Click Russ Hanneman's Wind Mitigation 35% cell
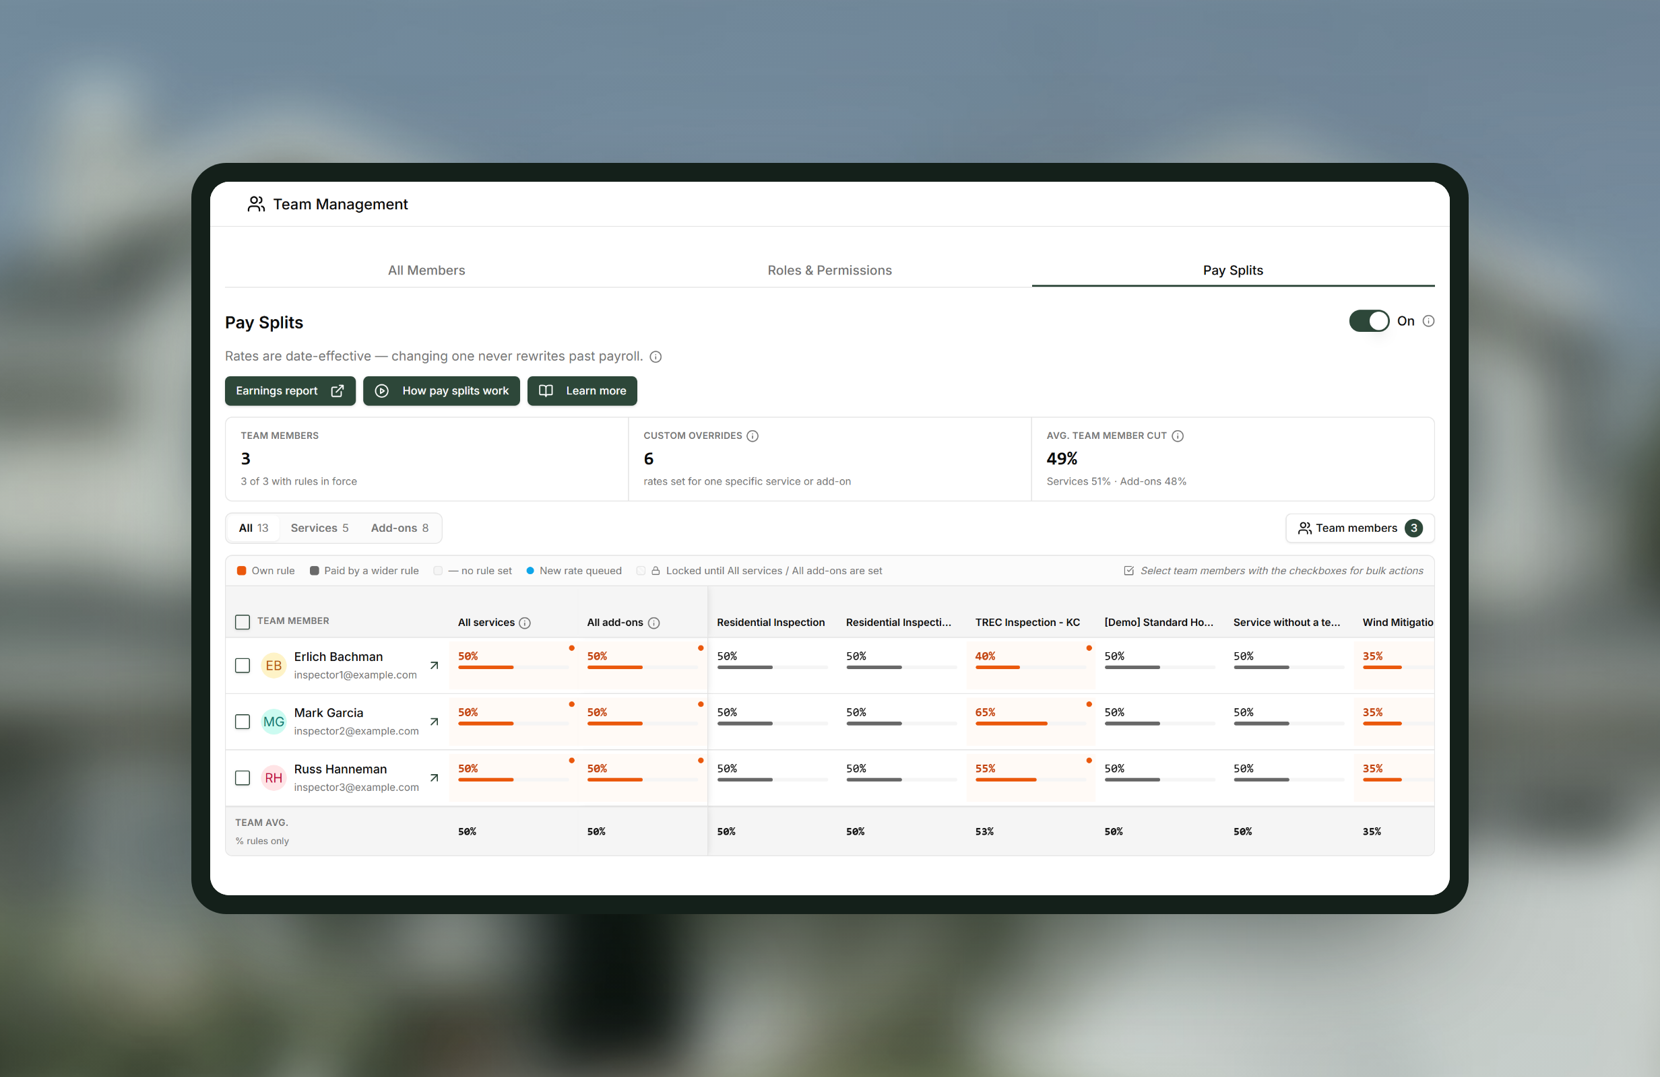The height and width of the screenshot is (1077, 1660). pyautogui.click(x=1395, y=777)
